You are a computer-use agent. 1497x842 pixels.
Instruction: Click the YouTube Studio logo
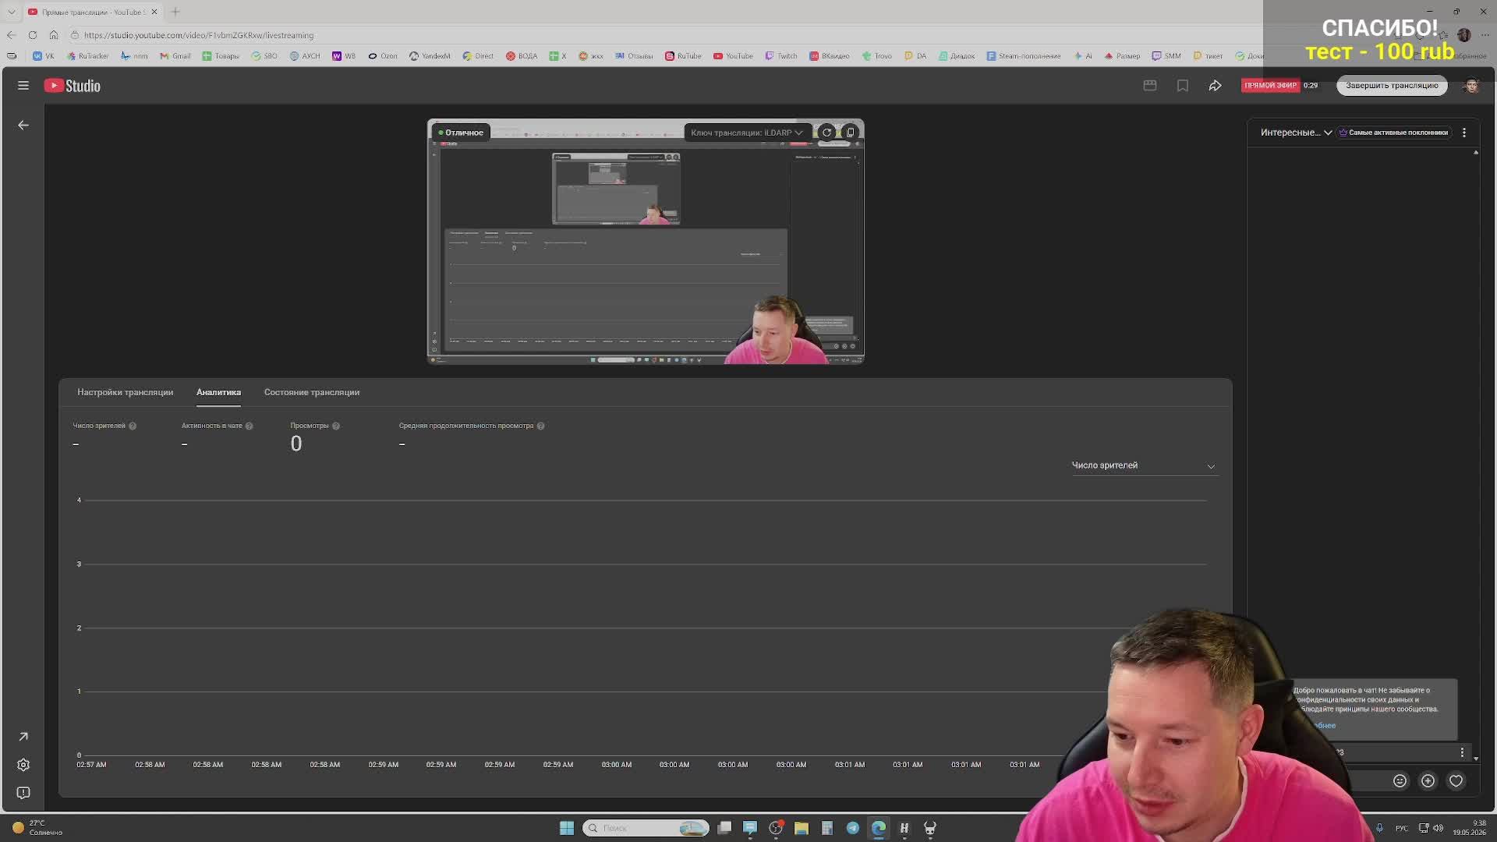(x=73, y=86)
